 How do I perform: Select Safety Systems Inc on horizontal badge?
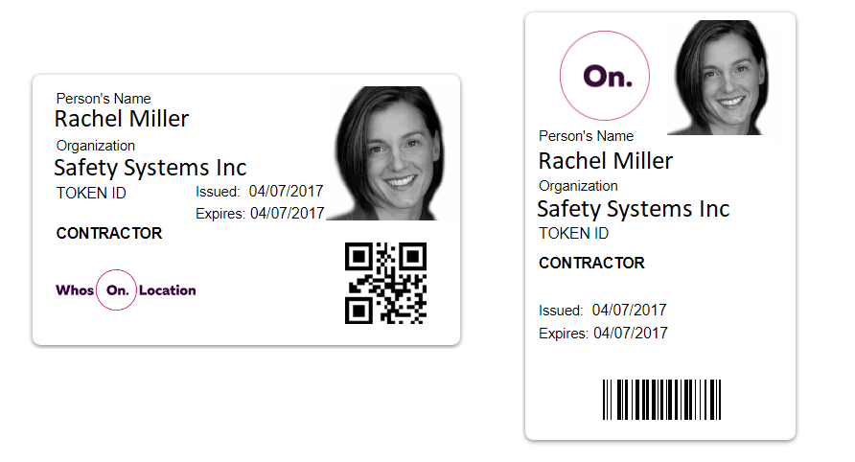tap(150, 168)
